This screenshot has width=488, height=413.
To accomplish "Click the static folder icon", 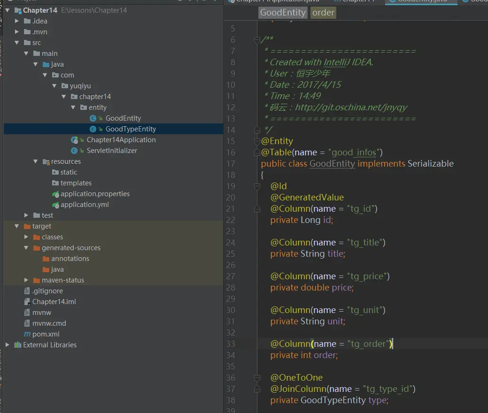I will 55,172.
